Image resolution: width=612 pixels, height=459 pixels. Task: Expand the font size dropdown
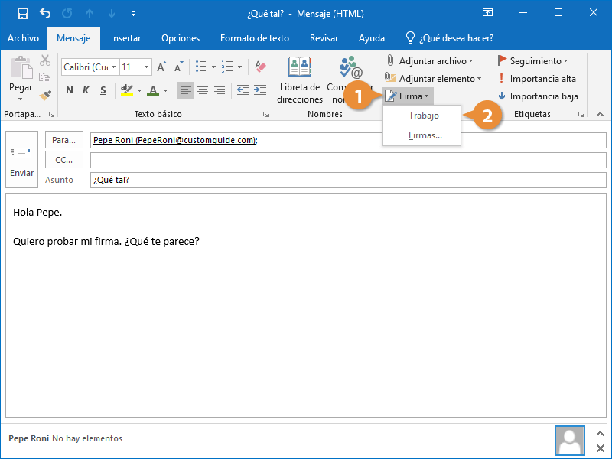tap(146, 67)
